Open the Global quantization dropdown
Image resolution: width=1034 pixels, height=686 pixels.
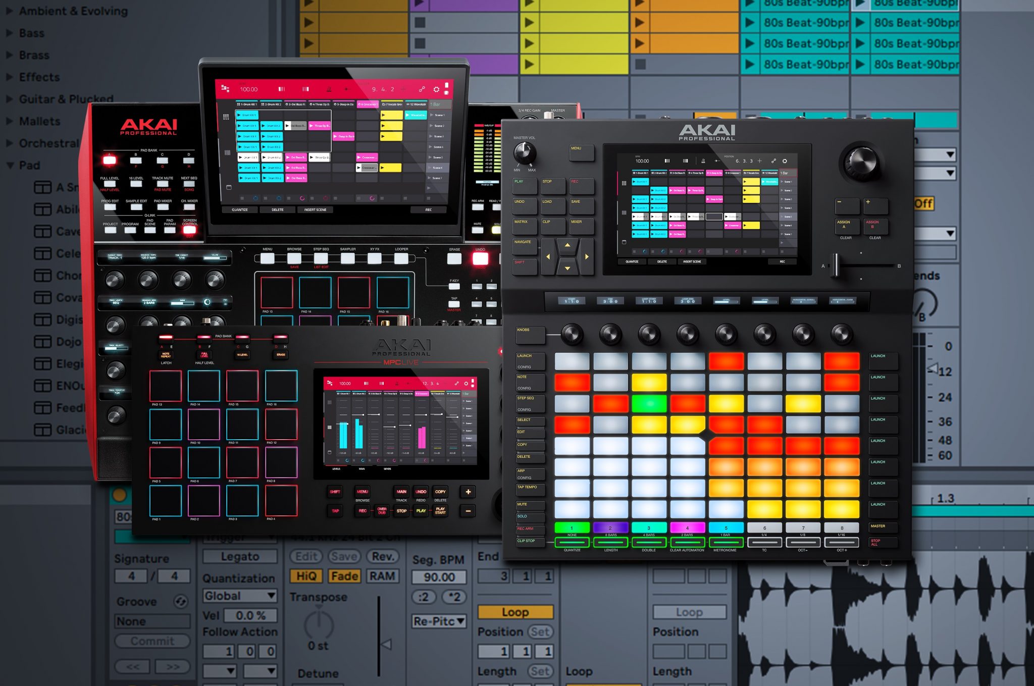[240, 596]
